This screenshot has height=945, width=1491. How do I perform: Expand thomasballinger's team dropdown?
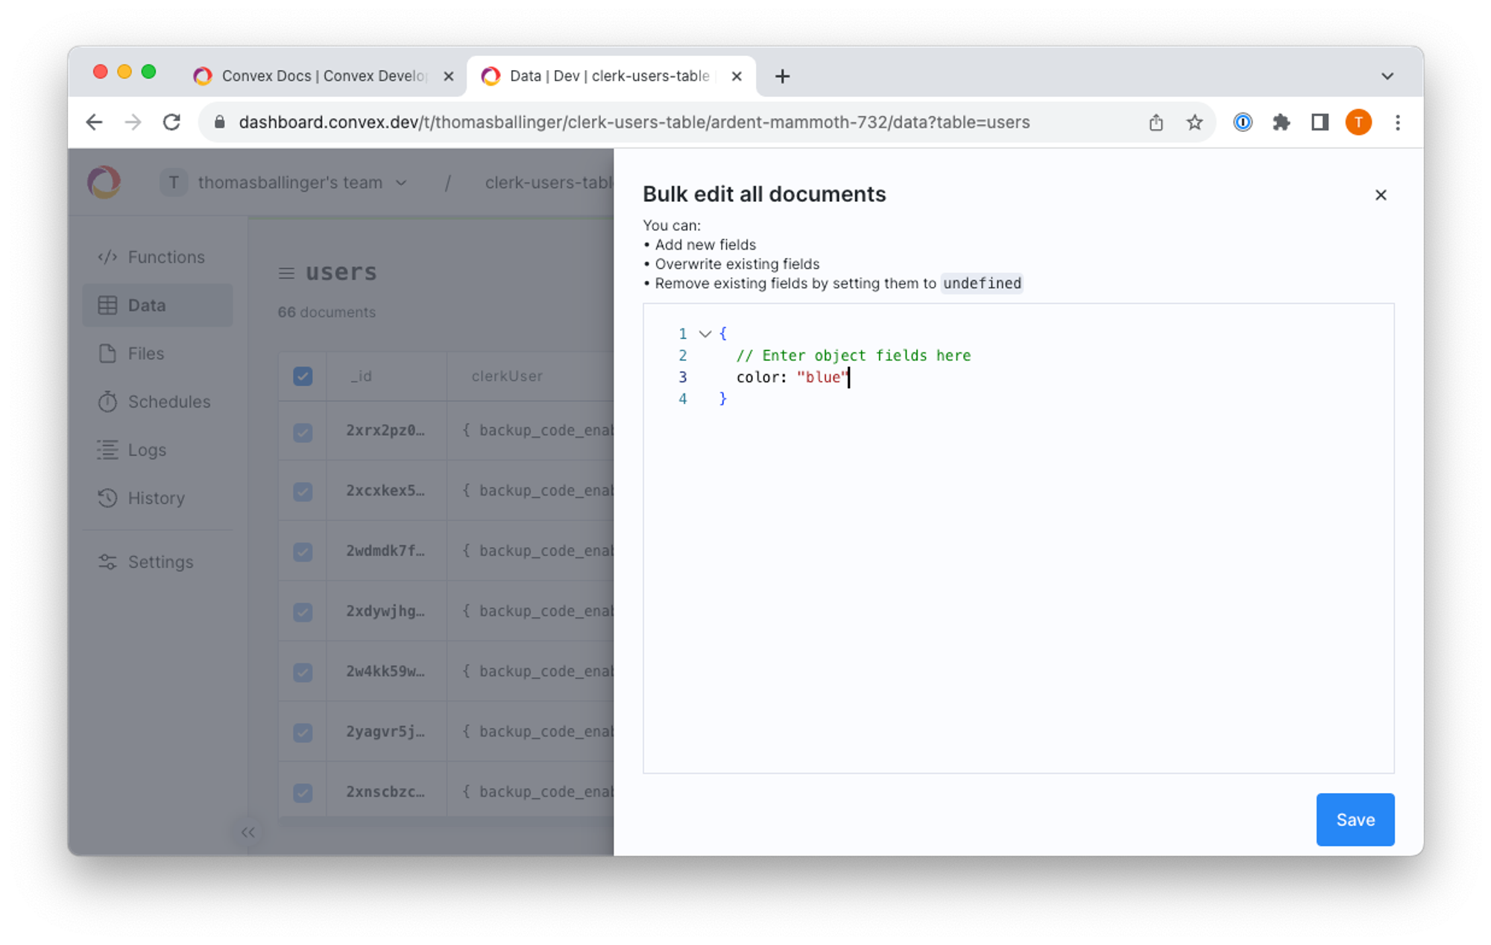pos(401,183)
